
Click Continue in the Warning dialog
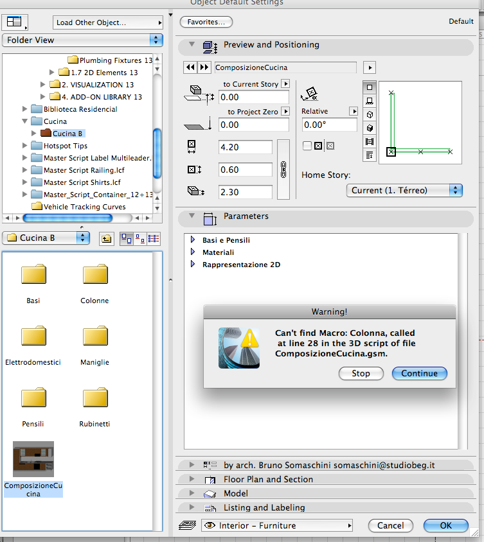(419, 373)
